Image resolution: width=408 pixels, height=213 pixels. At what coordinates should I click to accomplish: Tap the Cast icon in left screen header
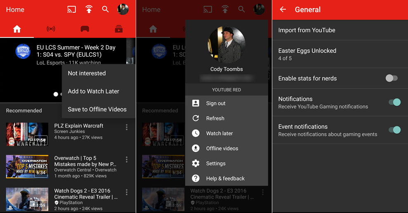click(x=71, y=9)
